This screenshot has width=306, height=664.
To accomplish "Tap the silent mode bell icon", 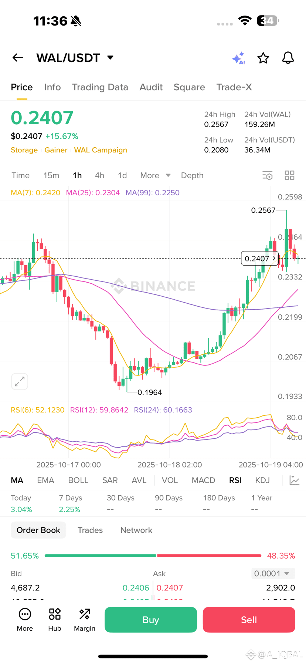I will click(x=76, y=21).
